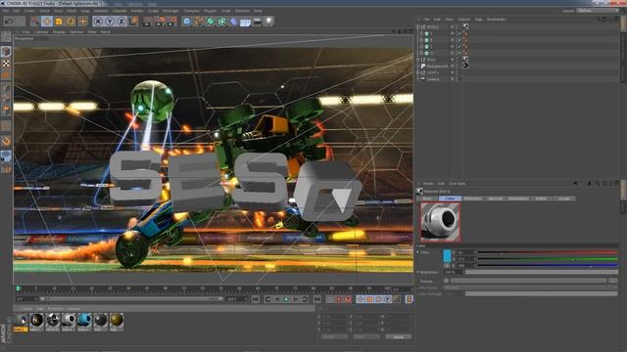This screenshot has width=627, height=352.
Task: Select the blue material thumbnail
Action: 84,321
